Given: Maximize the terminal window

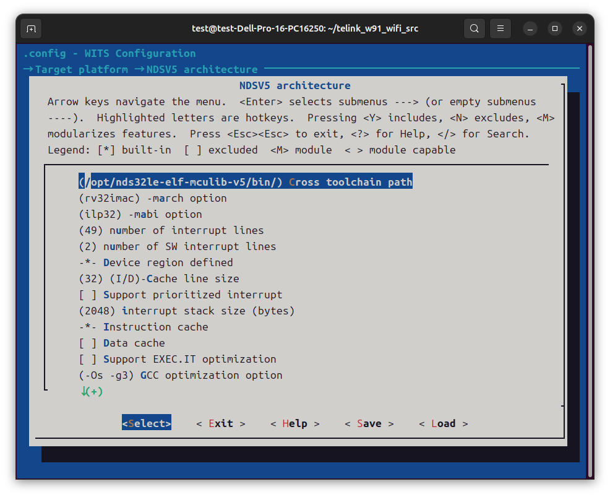Looking at the screenshot, I should point(555,29).
